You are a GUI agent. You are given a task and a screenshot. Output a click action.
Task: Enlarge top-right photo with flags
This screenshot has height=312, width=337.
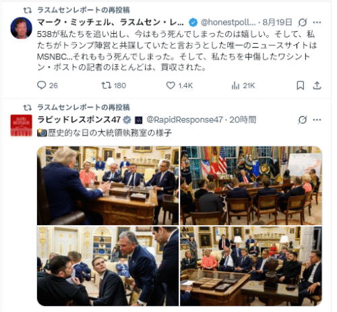coord(251,185)
